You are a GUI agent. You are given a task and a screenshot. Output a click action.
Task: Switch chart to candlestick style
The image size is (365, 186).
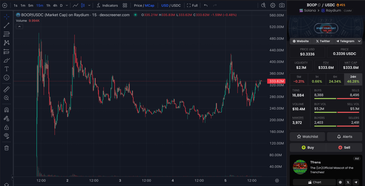point(83,5)
